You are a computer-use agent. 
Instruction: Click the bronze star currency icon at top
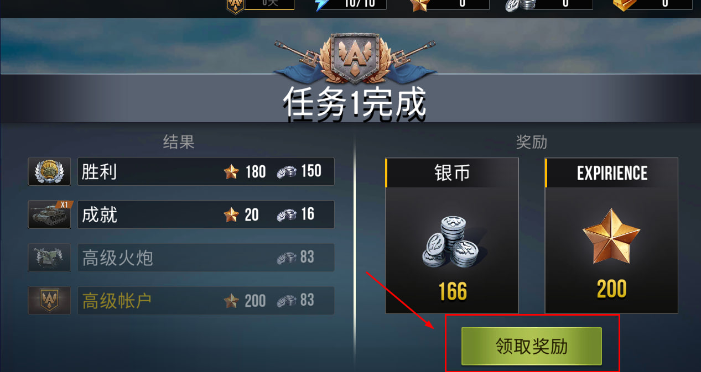(x=419, y=4)
